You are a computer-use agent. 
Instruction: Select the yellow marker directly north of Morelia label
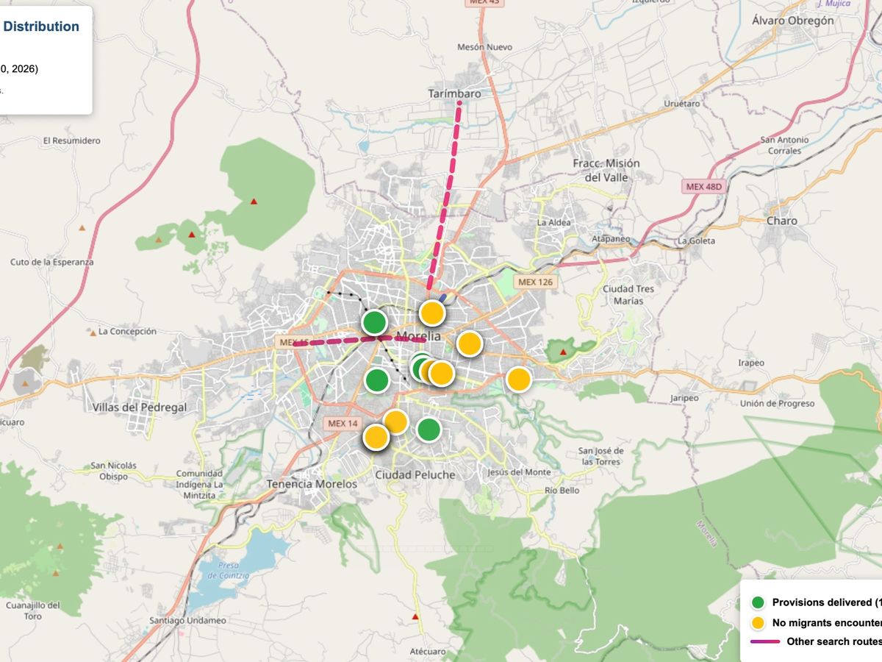tap(432, 313)
